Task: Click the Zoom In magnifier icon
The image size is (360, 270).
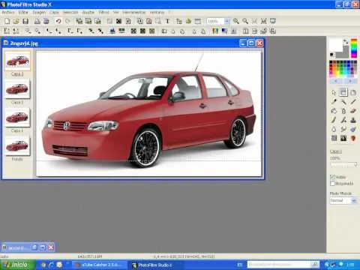Action: click(235, 21)
